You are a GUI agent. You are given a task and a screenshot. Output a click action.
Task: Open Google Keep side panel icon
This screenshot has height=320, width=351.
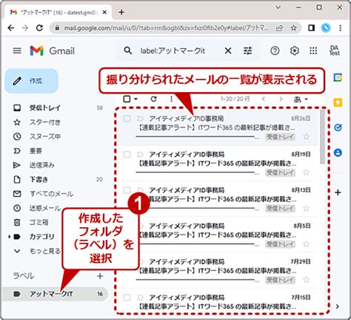pyautogui.click(x=338, y=102)
